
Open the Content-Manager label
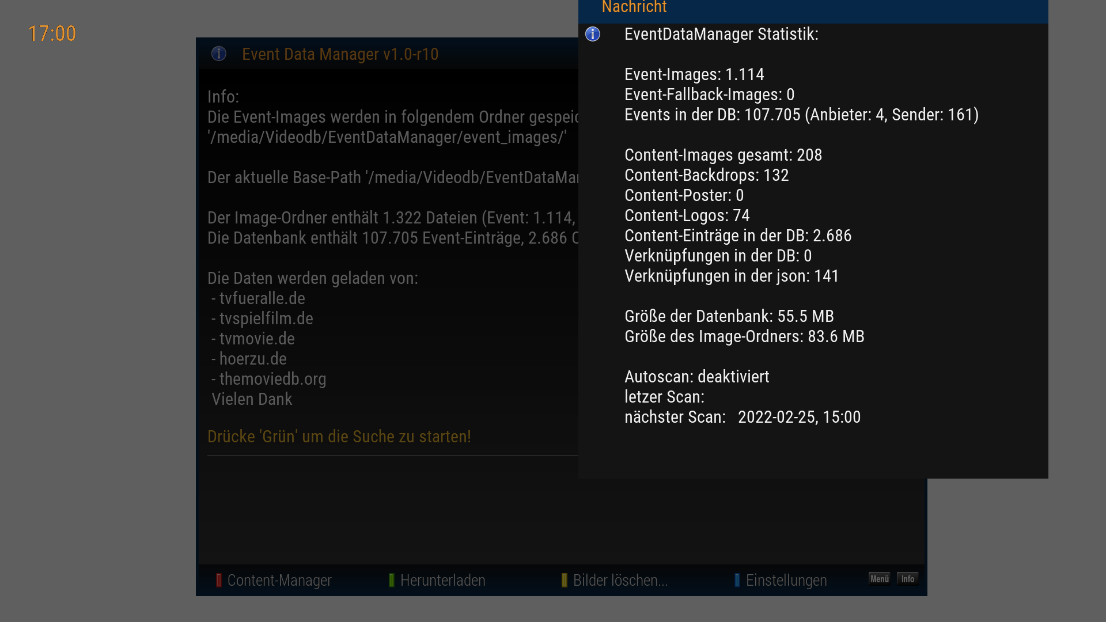click(279, 580)
